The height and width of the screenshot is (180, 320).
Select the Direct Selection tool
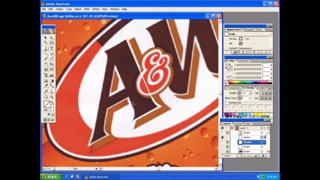pos(51,38)
